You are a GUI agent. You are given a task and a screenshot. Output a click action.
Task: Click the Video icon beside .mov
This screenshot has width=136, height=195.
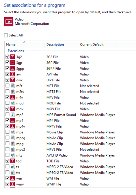pyautogui.click(x=12, y=109)
